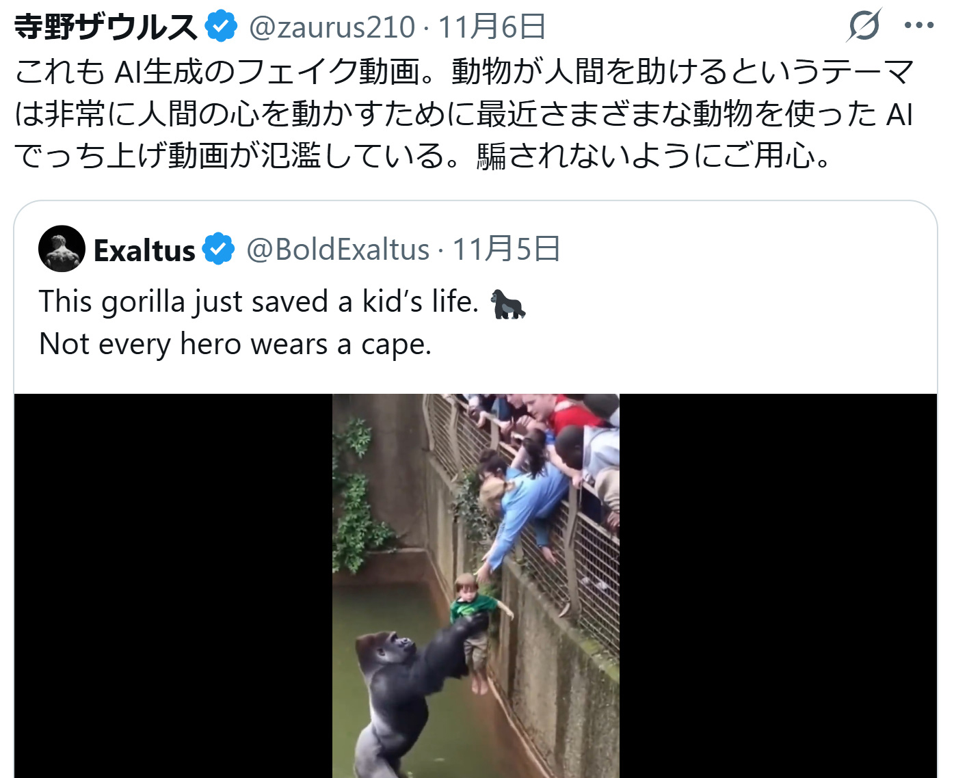Open 寺野ザウルス display name profile

pos(106,27)
